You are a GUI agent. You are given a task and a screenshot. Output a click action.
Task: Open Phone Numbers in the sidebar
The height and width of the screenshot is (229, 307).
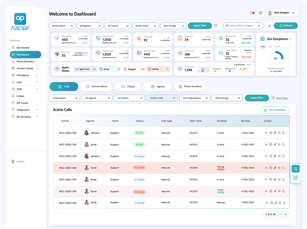pos(25,62)
